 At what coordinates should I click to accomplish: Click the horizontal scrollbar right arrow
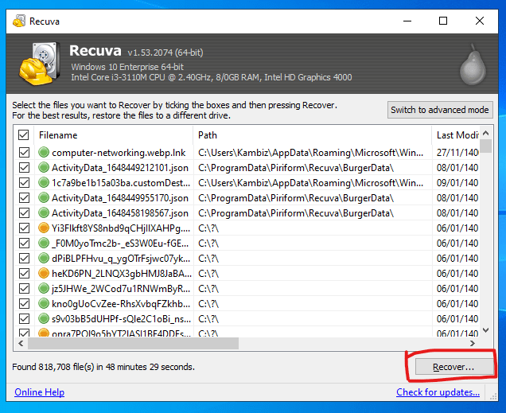[473, 343]
